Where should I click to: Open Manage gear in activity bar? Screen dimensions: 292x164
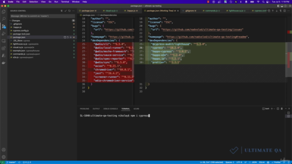click(4, 157)
